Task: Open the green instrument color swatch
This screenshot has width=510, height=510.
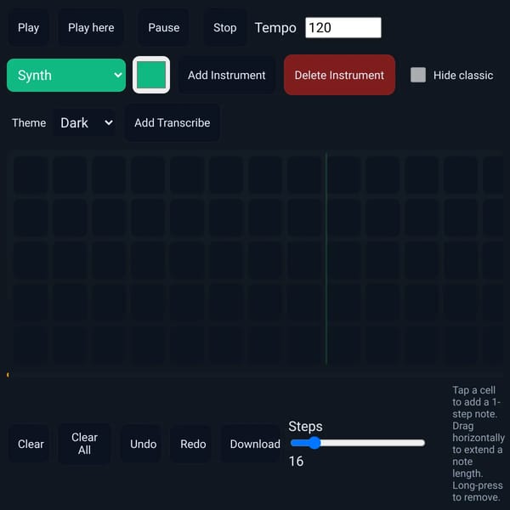Action: coord(151,75)
